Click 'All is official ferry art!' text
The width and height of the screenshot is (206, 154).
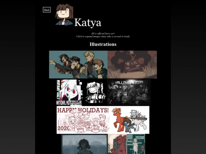point(103,33)
